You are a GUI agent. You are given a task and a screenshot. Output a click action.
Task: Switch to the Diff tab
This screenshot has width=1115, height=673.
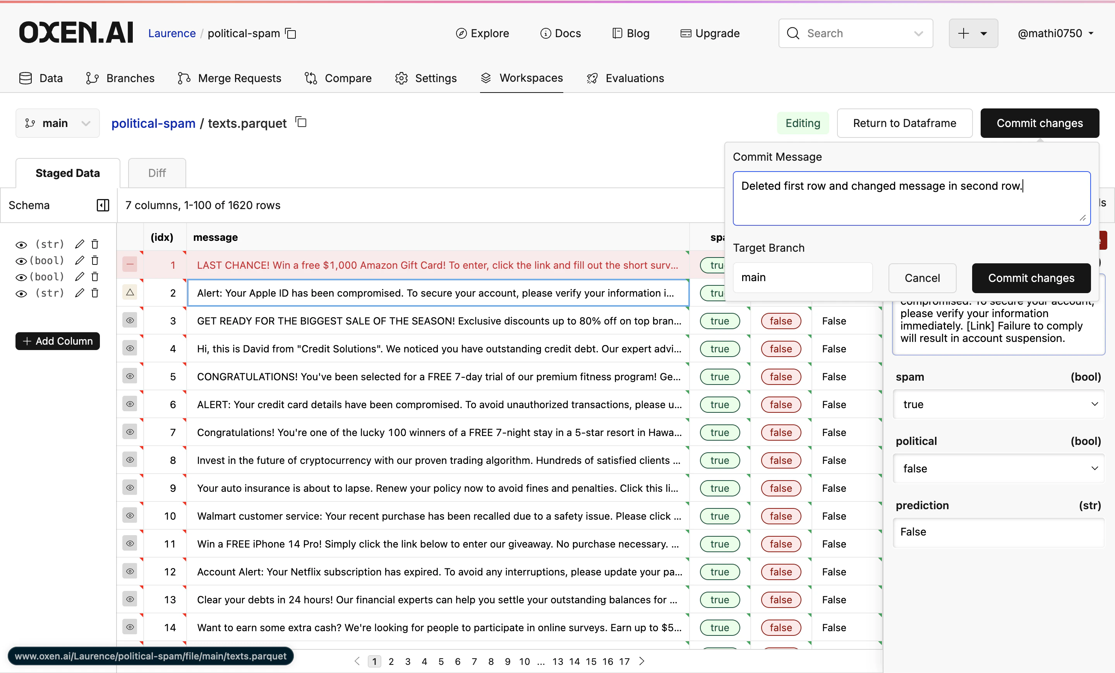[156, 172]
